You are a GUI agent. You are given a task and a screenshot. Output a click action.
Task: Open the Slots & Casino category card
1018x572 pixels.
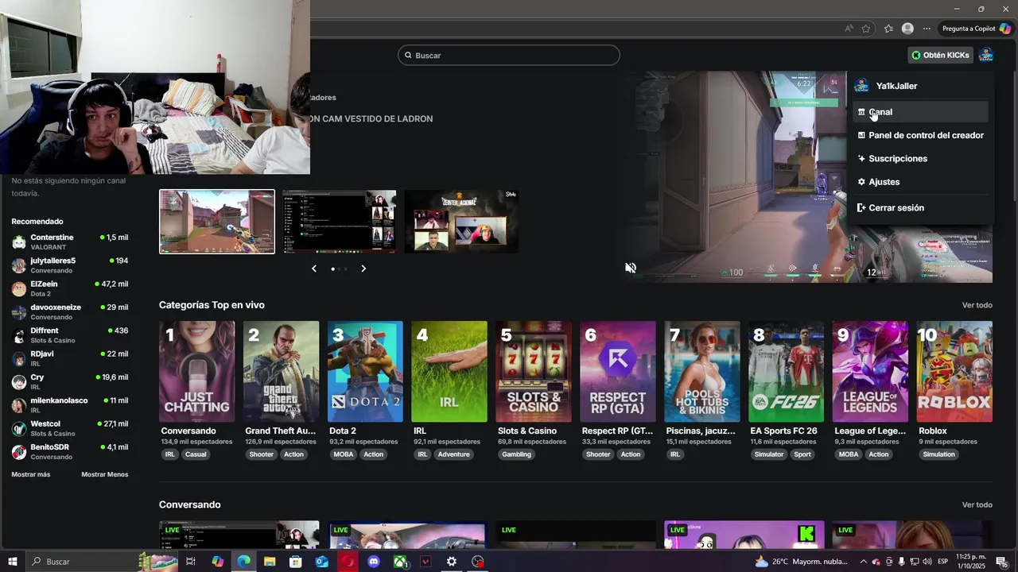point(534,372)
